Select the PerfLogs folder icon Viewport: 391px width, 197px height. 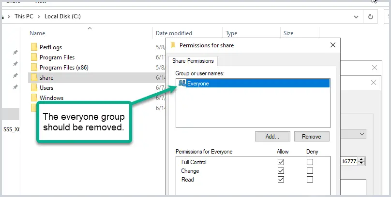(34, 47)
